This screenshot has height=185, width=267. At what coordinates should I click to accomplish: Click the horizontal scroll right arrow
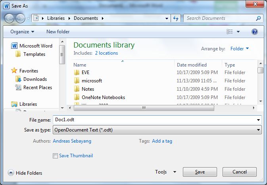[254, 108]
